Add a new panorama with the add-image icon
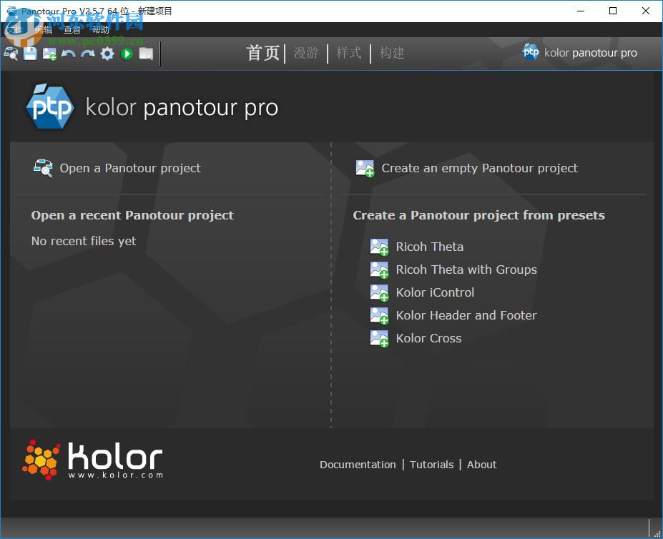This screenshot has height=539, width=663. pos(49,54)
